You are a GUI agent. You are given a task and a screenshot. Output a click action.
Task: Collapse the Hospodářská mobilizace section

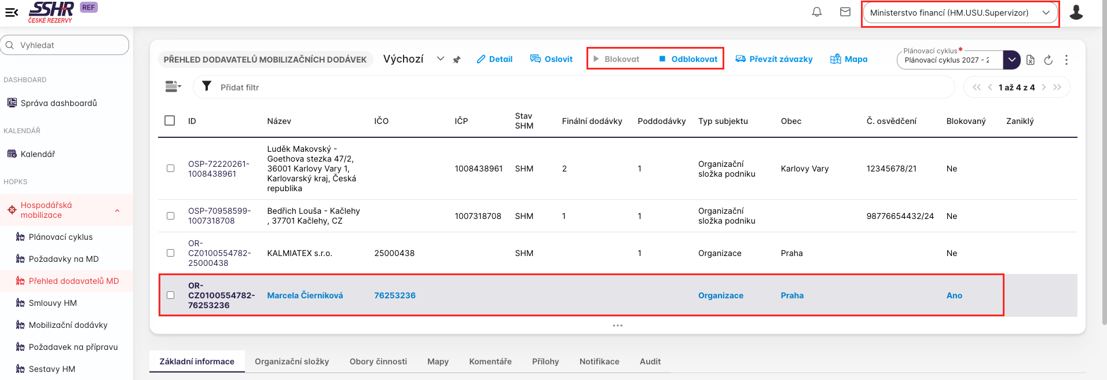118,210
